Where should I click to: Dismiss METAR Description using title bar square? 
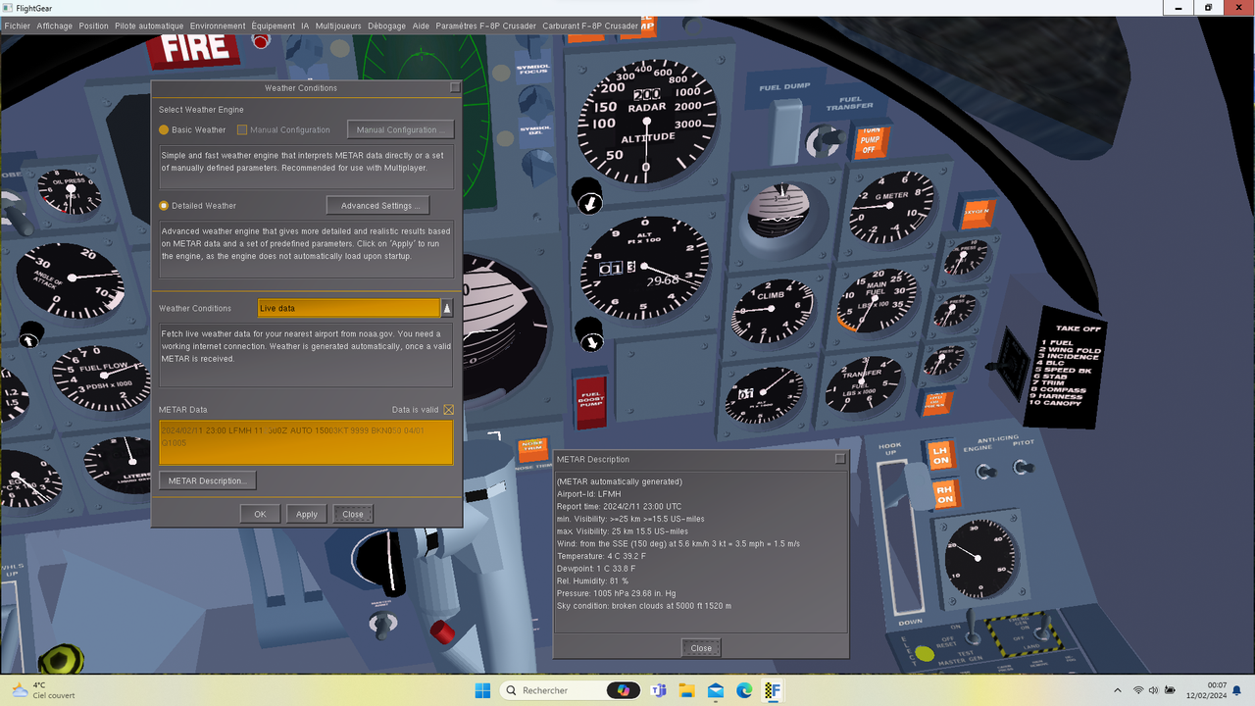tap(840, 459)
